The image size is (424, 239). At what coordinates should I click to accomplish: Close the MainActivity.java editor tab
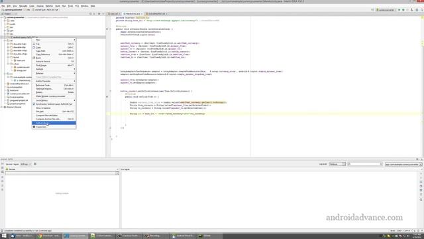tap(142, 14)
